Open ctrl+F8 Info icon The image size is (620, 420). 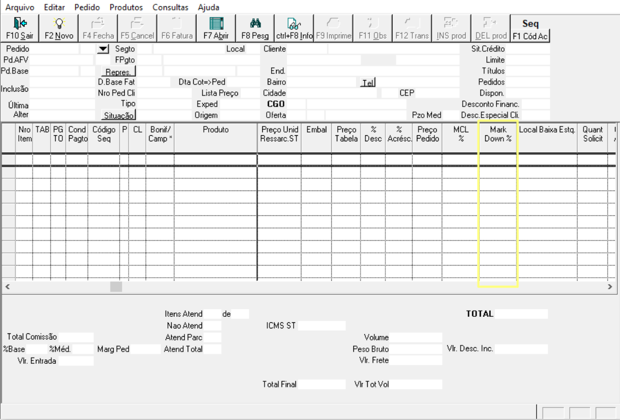(x=294, y=28)
